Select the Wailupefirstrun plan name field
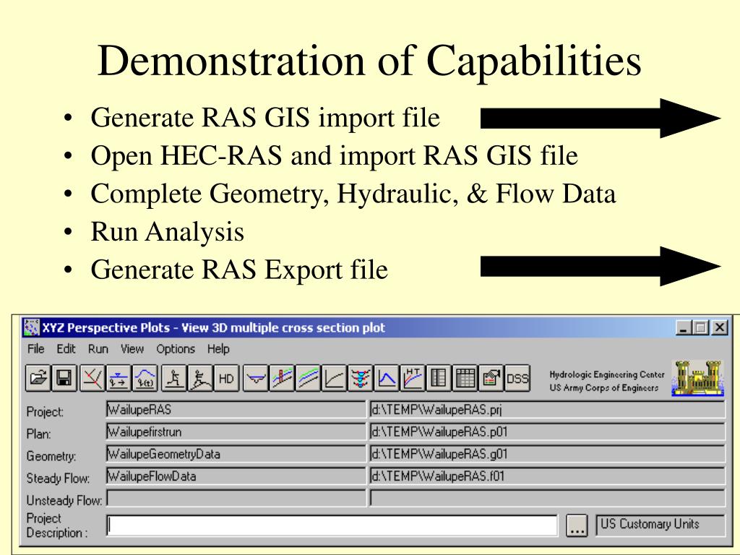The width and height of the screenshot is (740, 555). (x=236, y=432)
